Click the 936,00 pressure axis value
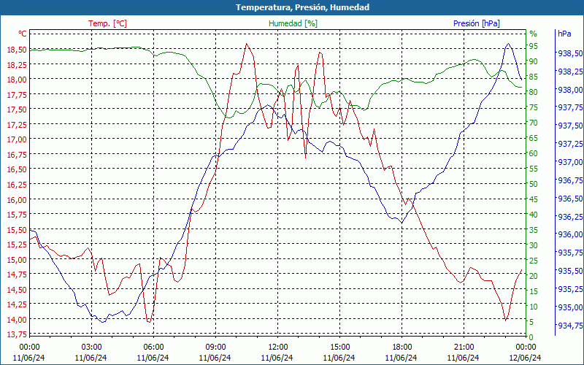 [x=570, y=234]
